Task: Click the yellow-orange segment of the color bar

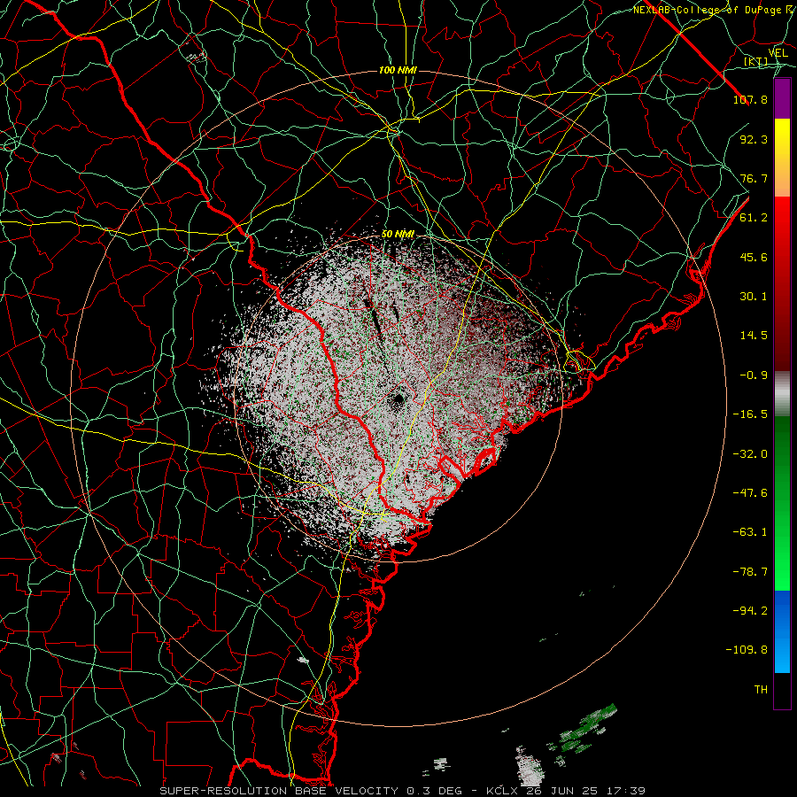Action: [x=782, y=158]
